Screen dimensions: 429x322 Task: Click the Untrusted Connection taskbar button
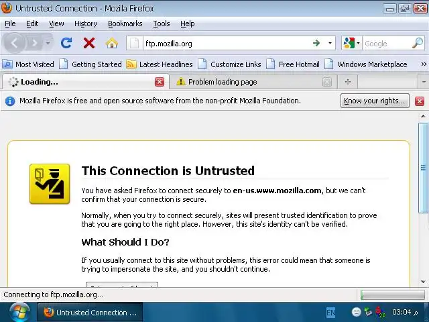90,313
